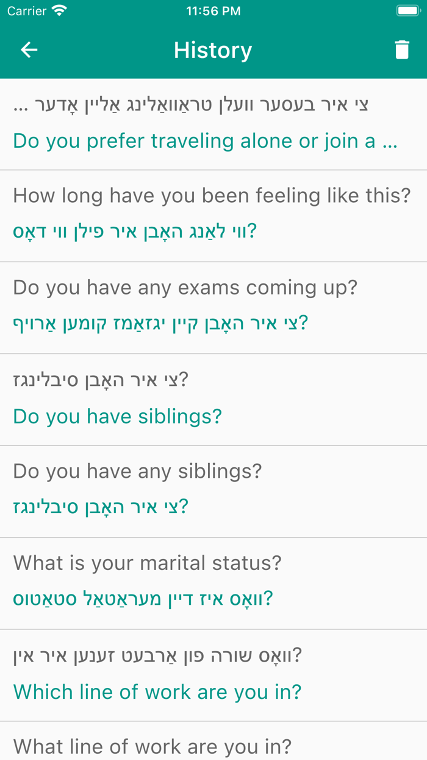The height and width of the screenshot is (760, 427).
Task: Tap the trash icon to clear history
Action: pos(402,50)
